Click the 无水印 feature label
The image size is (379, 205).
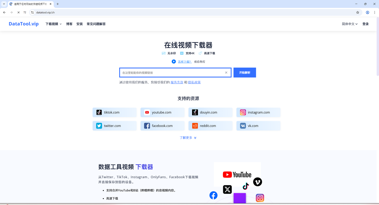172,53
